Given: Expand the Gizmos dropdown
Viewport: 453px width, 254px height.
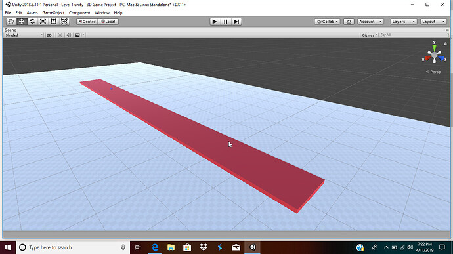Looking at the screenshot, I should [370, 35].
